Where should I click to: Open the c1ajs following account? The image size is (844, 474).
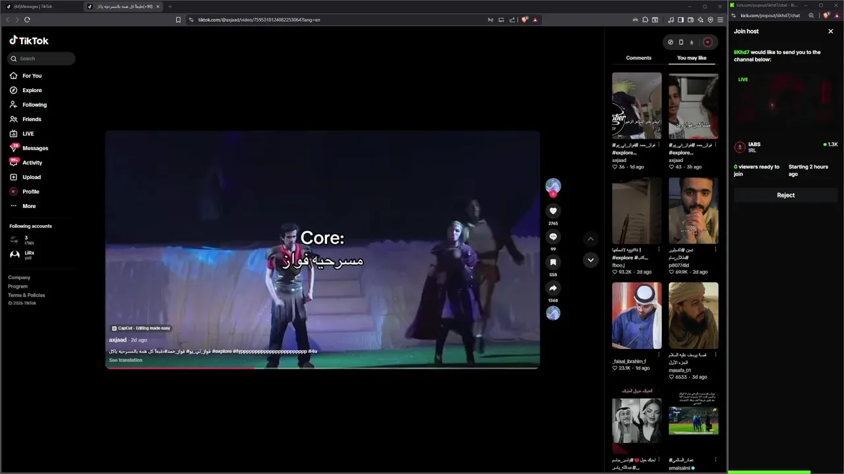click(23, 240)
